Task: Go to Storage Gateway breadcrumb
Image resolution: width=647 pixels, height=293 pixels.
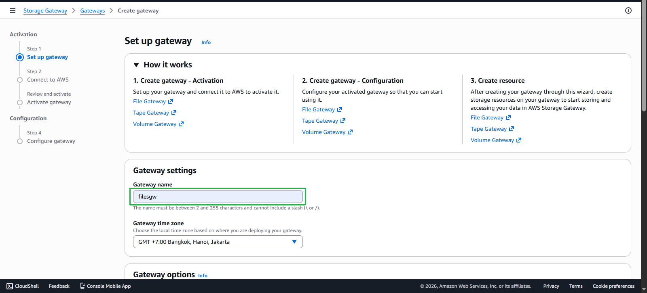Action: [45, 10]
